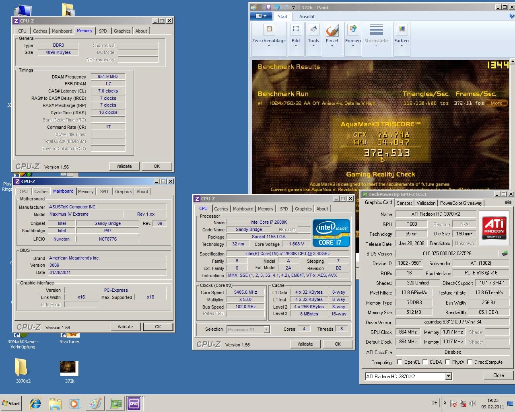Viewport: 515px width, 412px height.
Task: Click the Undo arrow in Paint's title bar
Action: (277, 7)
